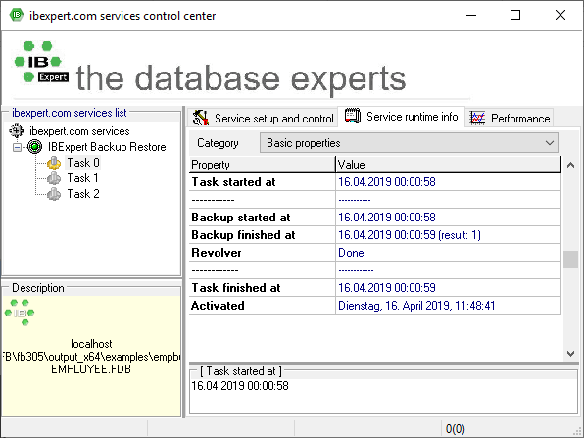The height and width of the screenshot is (438, 584).
Task: Click the properties grid scrollbar thumb
Action: [x=570, y=260]
